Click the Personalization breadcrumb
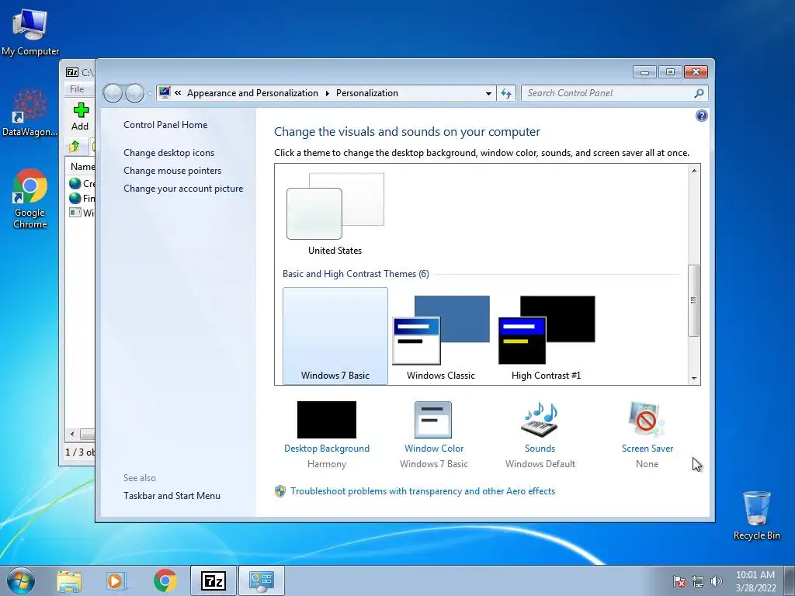Image resolution: width=795 pixels, height=596 pixels. pos(367,93)
